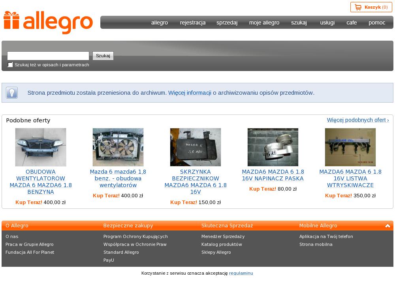Click the 'Szukaj' search button
Viewport: 395px width, 281px height.
pos(103,56)
